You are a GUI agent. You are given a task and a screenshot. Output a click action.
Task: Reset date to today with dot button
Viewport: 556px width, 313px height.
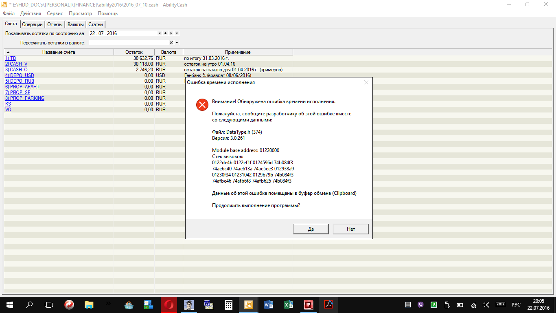point(165,33)
